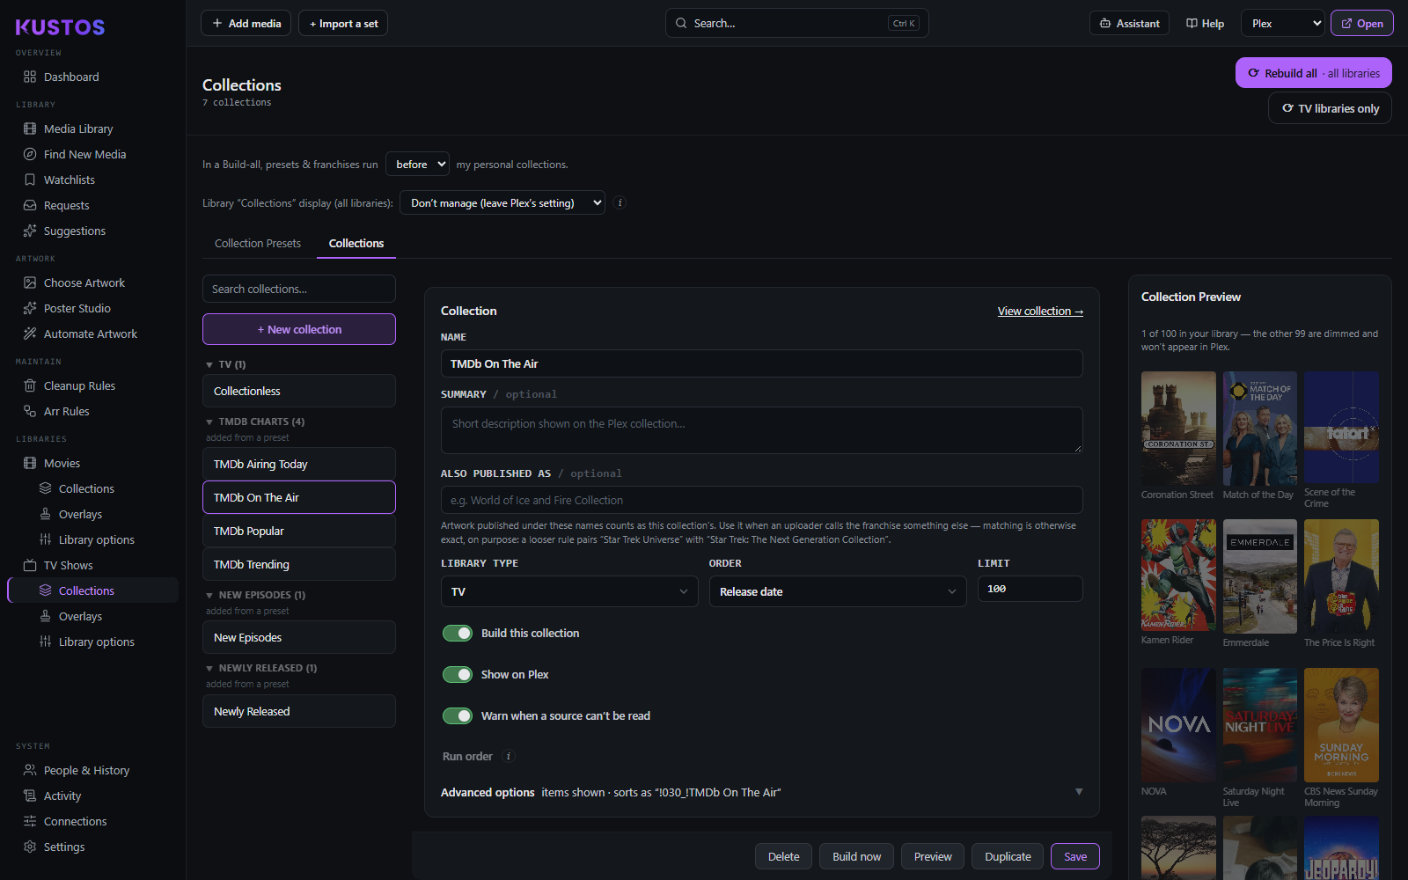Expand the Advanced options section
Screen dimensions: 1408x880
pos(762,792)
